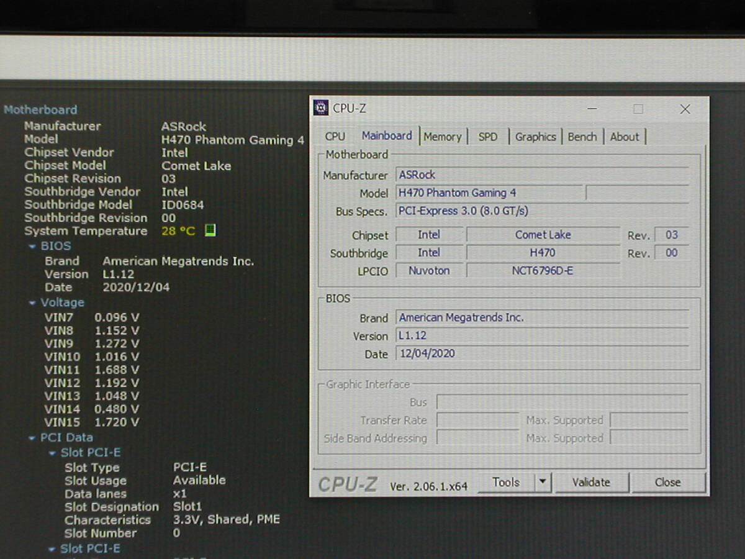Screen dimensions: 745x559
Task: Click the green temperature indicator icon
Action: coord(210,231)
